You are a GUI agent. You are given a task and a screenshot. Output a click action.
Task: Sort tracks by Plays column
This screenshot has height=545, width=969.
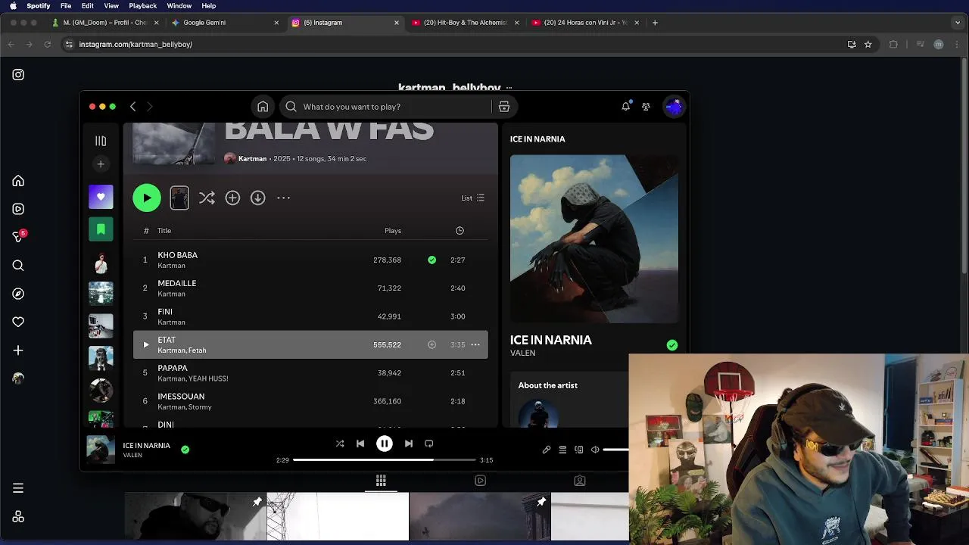(x=392, y=231)
